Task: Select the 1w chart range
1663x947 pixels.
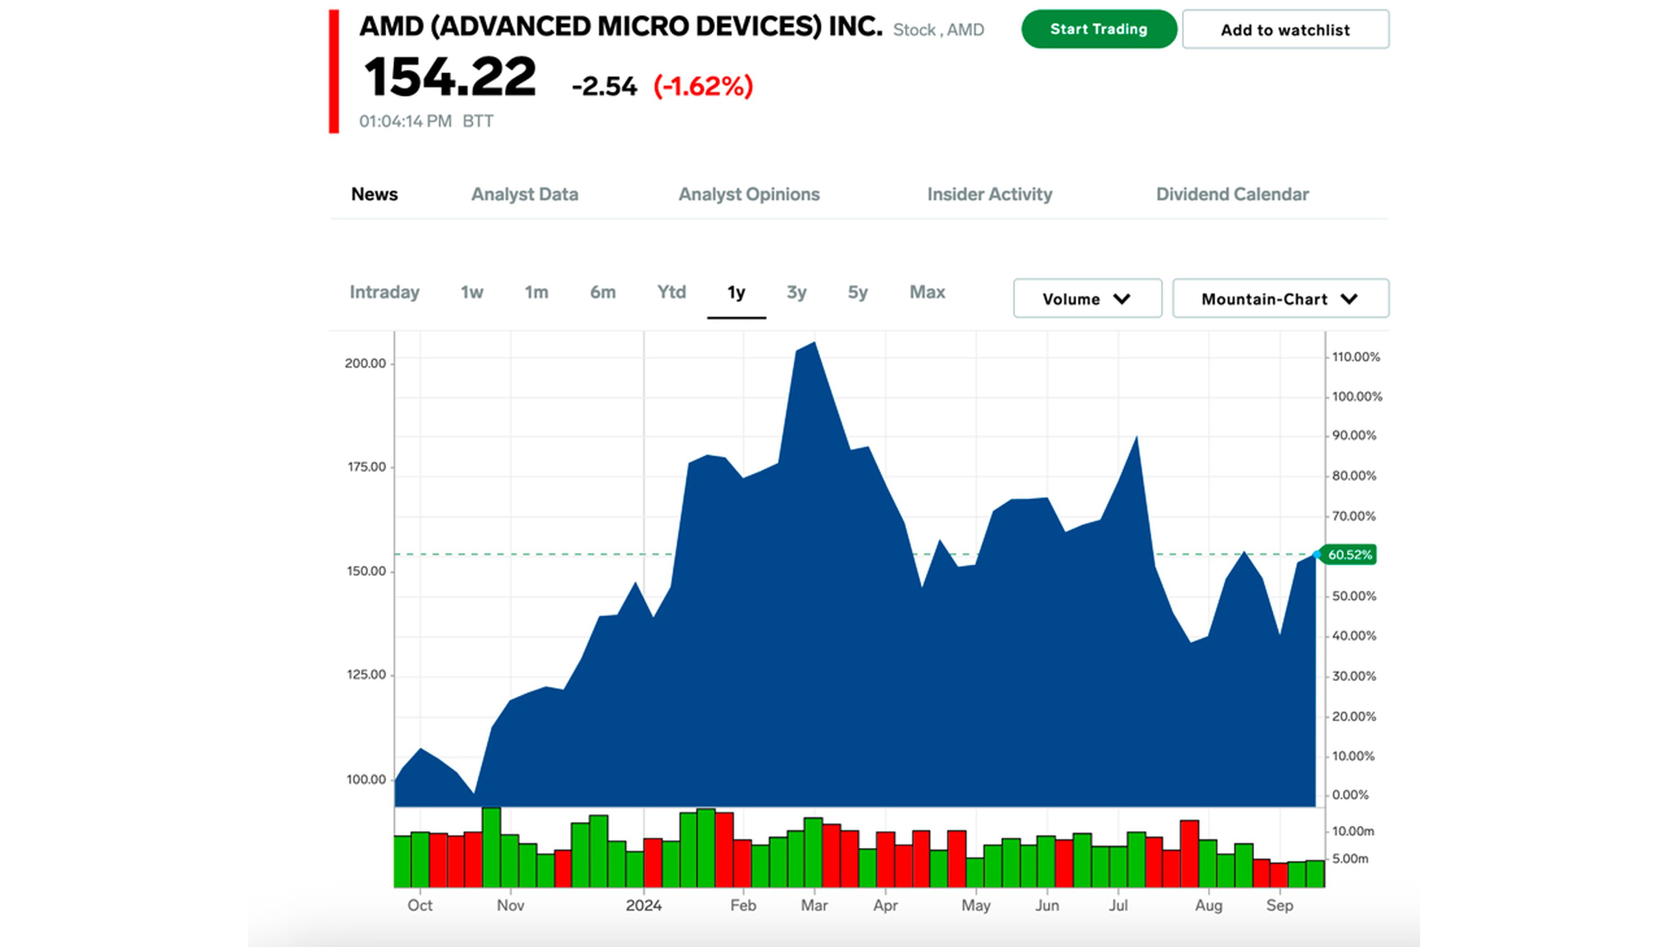Action: coord(472,293)
